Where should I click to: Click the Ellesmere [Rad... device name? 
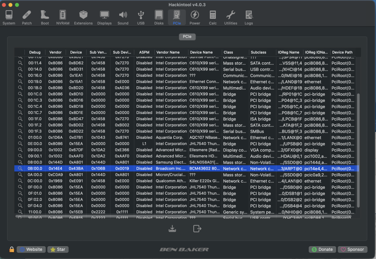(205, 150)
